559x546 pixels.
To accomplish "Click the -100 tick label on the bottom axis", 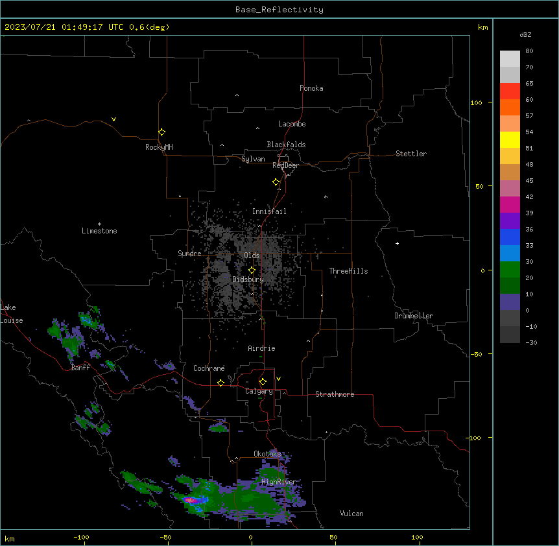I will pos(81,537).
